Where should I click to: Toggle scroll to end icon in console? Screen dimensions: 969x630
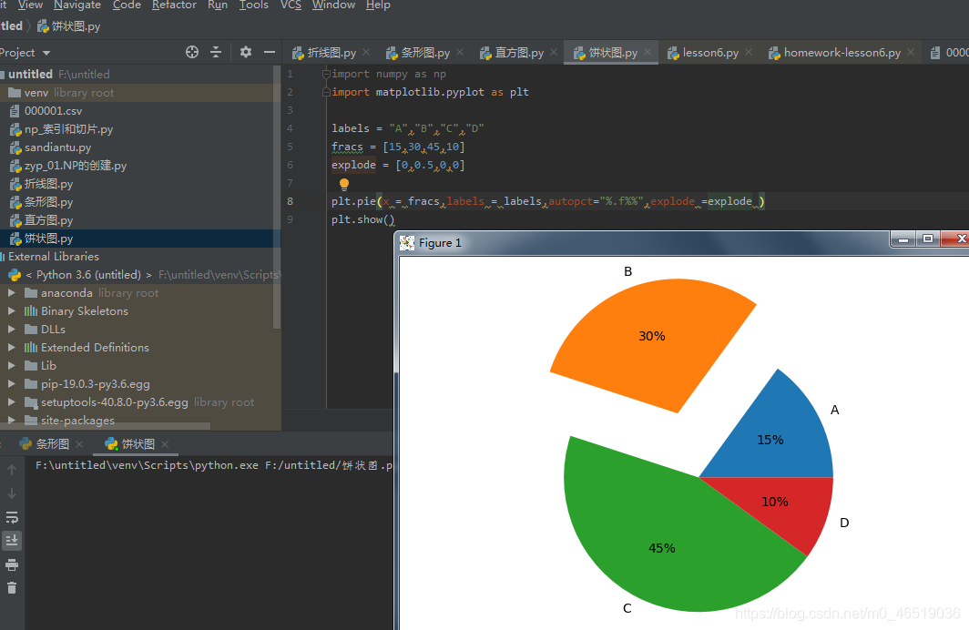(x=12, y=541)
